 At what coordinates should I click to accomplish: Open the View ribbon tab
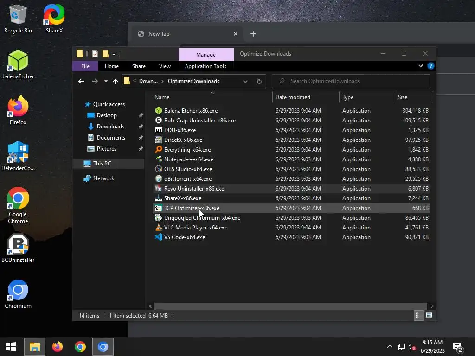pos(165,66)
